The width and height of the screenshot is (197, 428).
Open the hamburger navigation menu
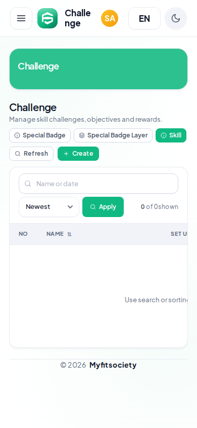[21, 18]
